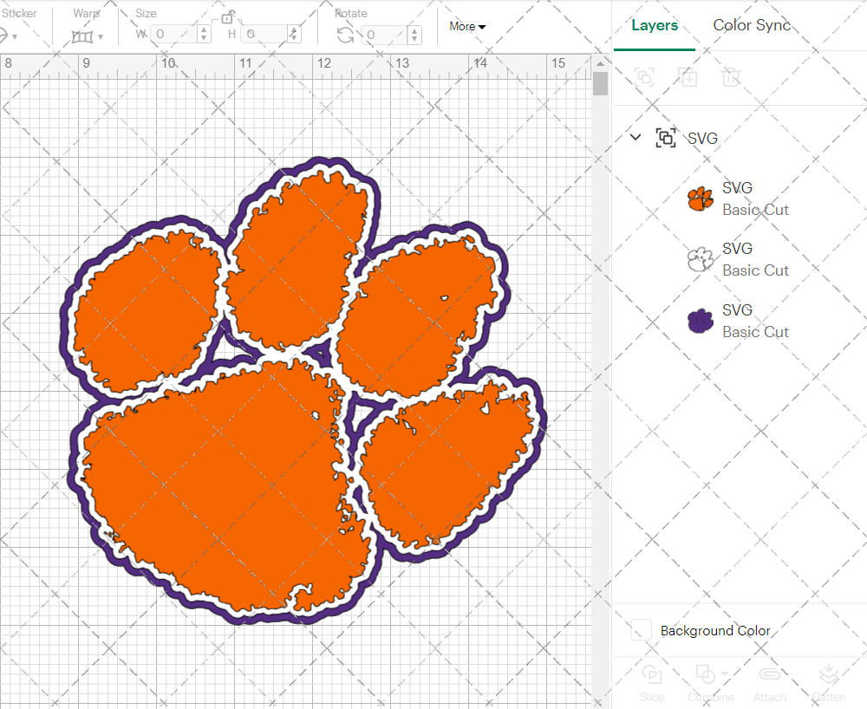Open the Warp style dropdown arrow
The height and width of the screenshot is (709, 867).
(x=101, y=37)
